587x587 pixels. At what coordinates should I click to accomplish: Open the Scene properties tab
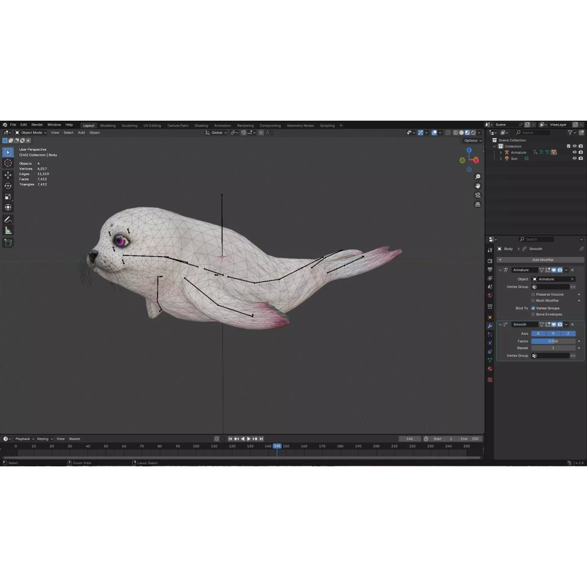(x=490, y=287)
